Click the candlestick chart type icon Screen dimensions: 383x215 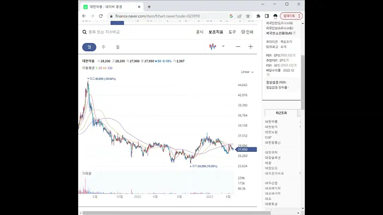pos(213,46)
